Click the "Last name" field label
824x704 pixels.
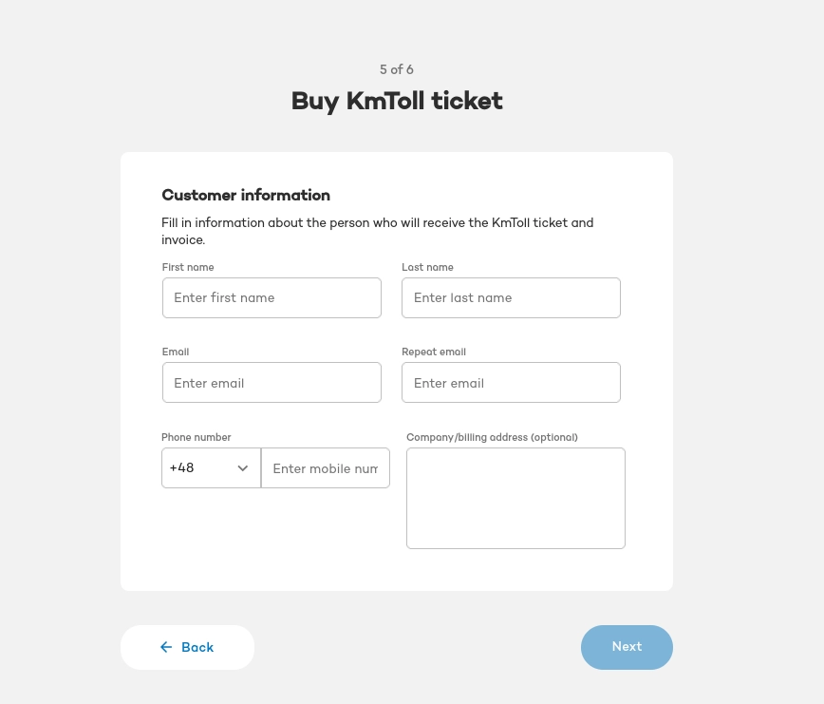pyautogui.click(x=427, y=267)
